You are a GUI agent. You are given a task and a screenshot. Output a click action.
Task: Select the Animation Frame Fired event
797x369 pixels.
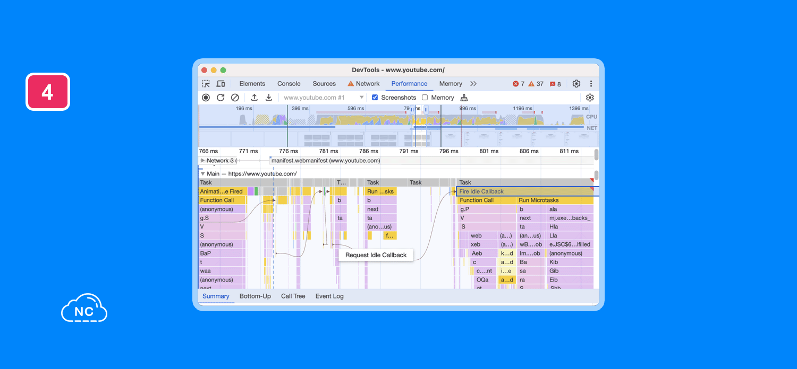pyautogui.click(x=223, y=191)
